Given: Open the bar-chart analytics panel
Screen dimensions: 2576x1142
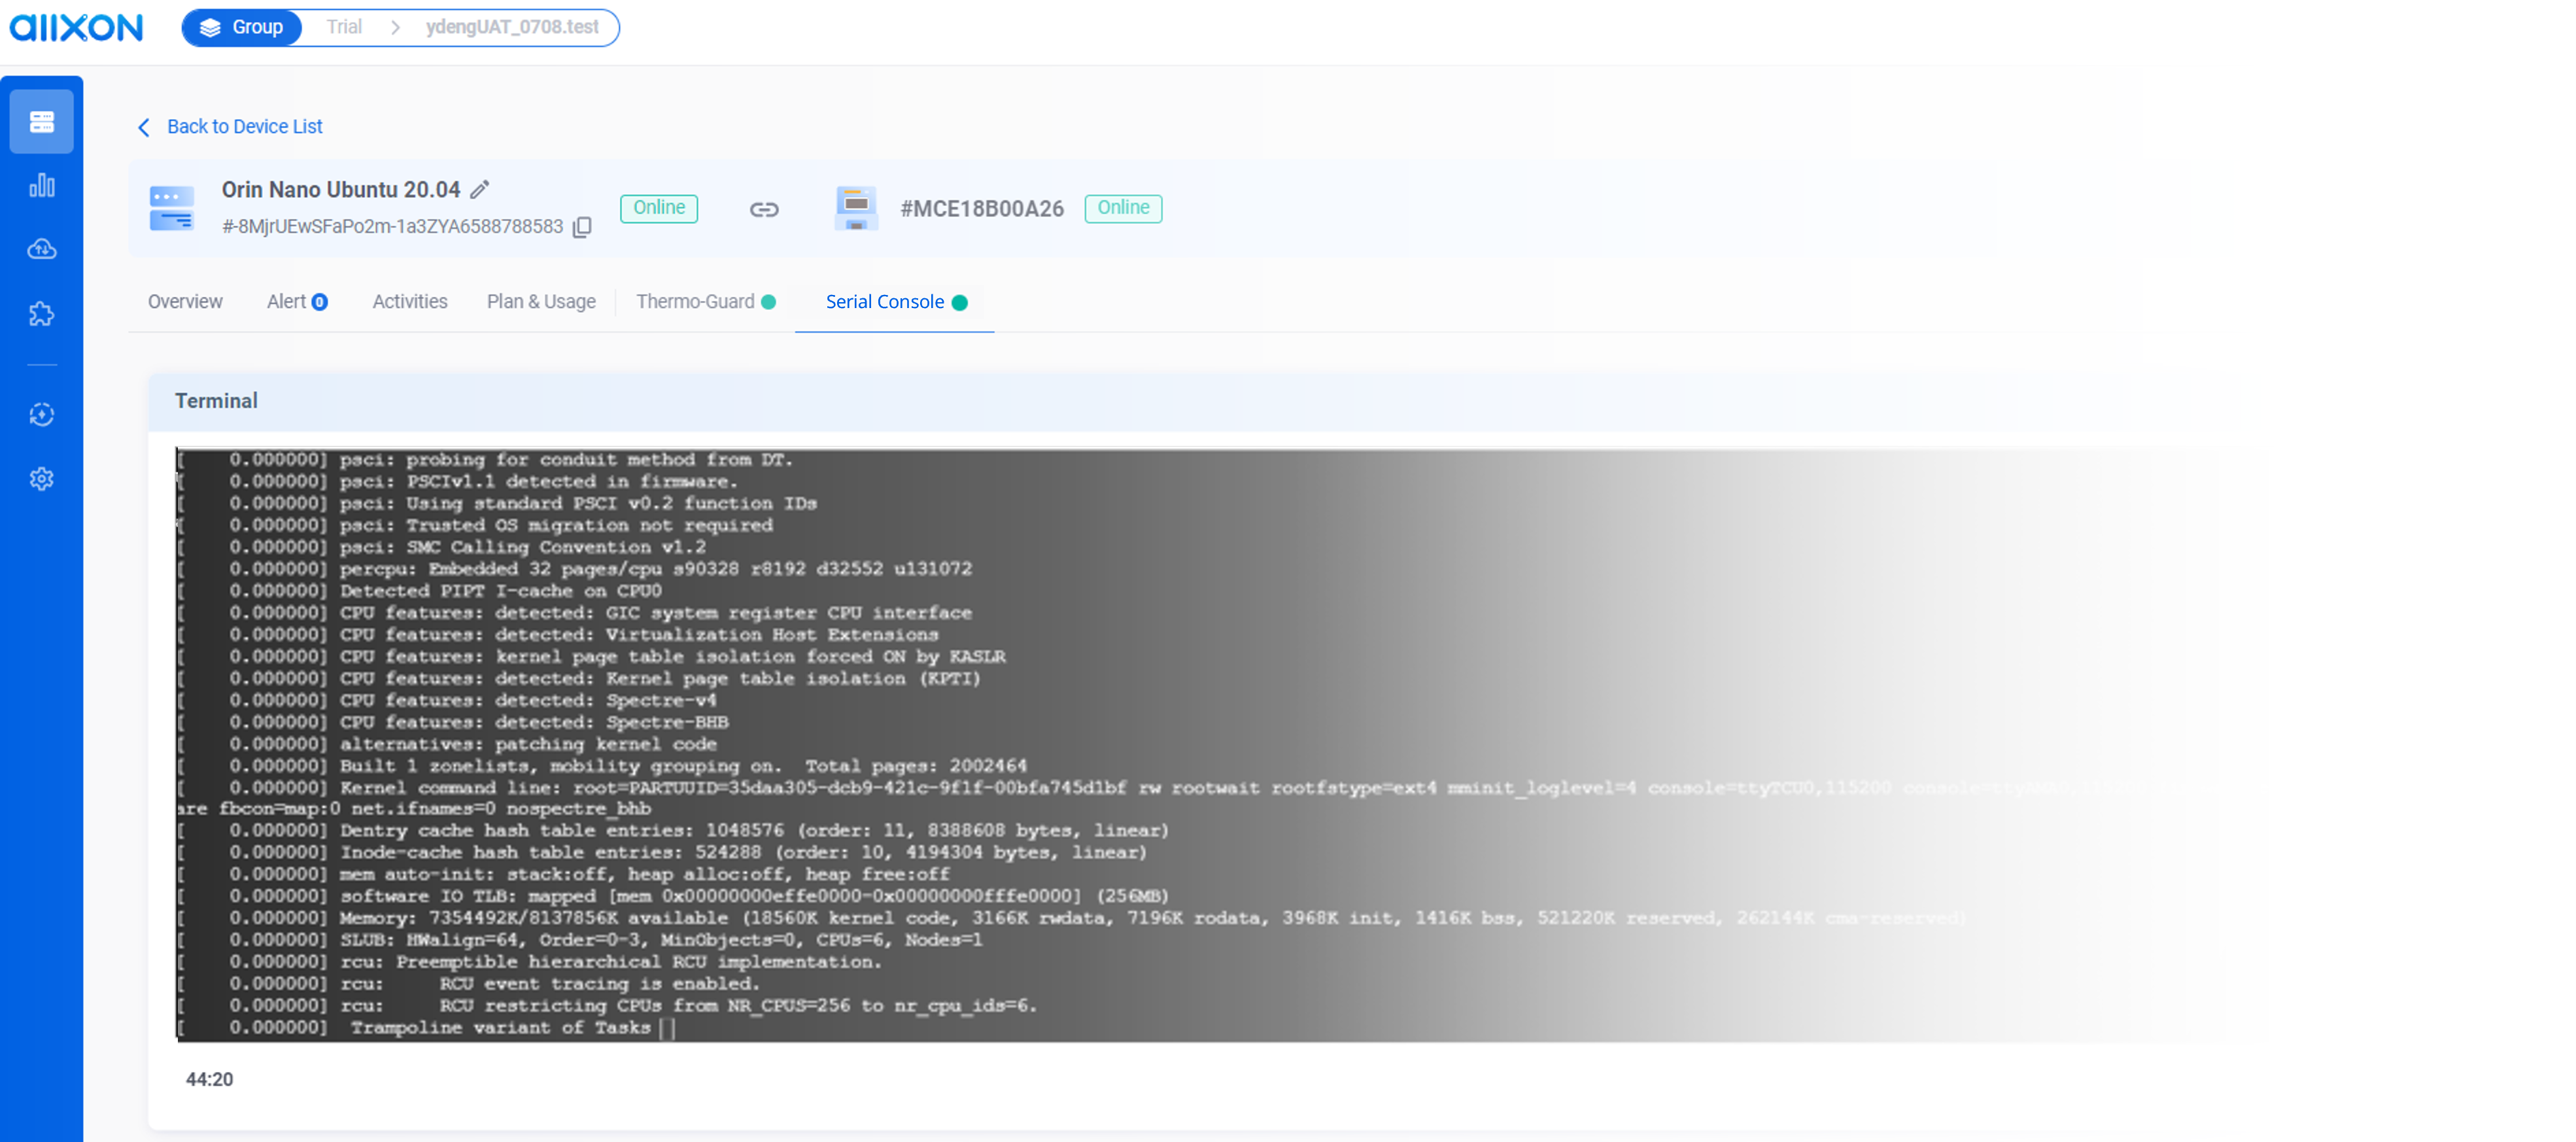Looking at the screenshot, I should [41, 185].
